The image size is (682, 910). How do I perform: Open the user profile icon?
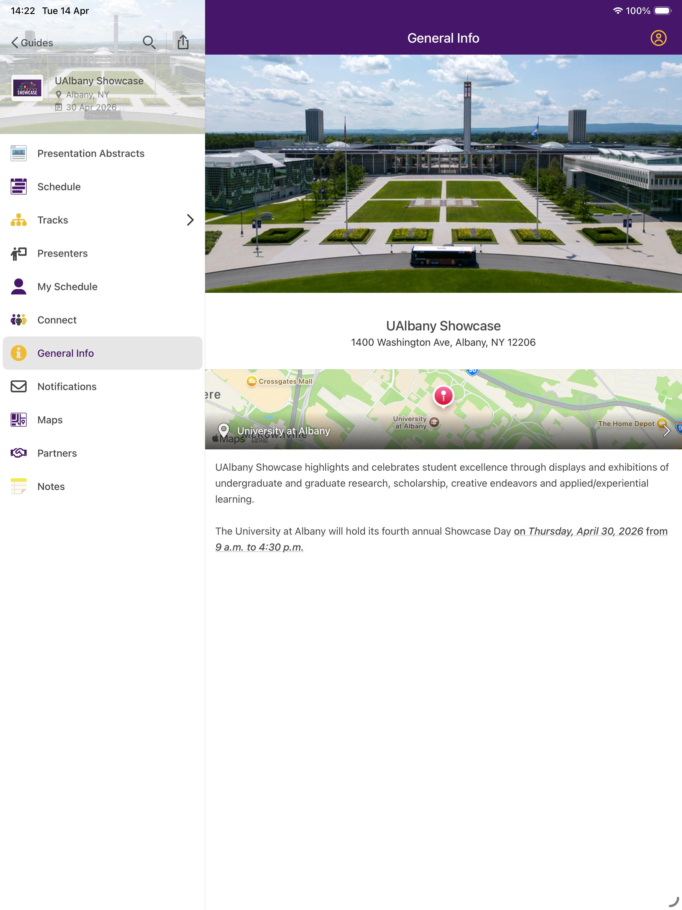[658, 38]
